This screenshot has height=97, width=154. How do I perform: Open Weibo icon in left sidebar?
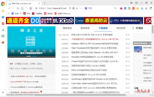pyautogui.click(x=3, y=42)
